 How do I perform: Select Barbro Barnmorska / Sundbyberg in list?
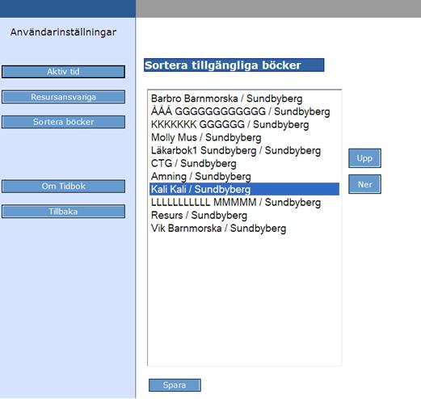(244, 99)
